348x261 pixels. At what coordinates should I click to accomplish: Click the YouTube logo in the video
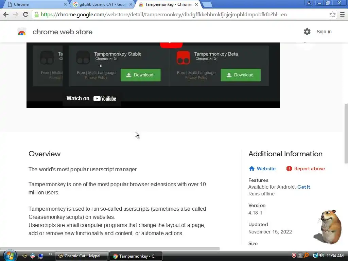tap(105, 99)
